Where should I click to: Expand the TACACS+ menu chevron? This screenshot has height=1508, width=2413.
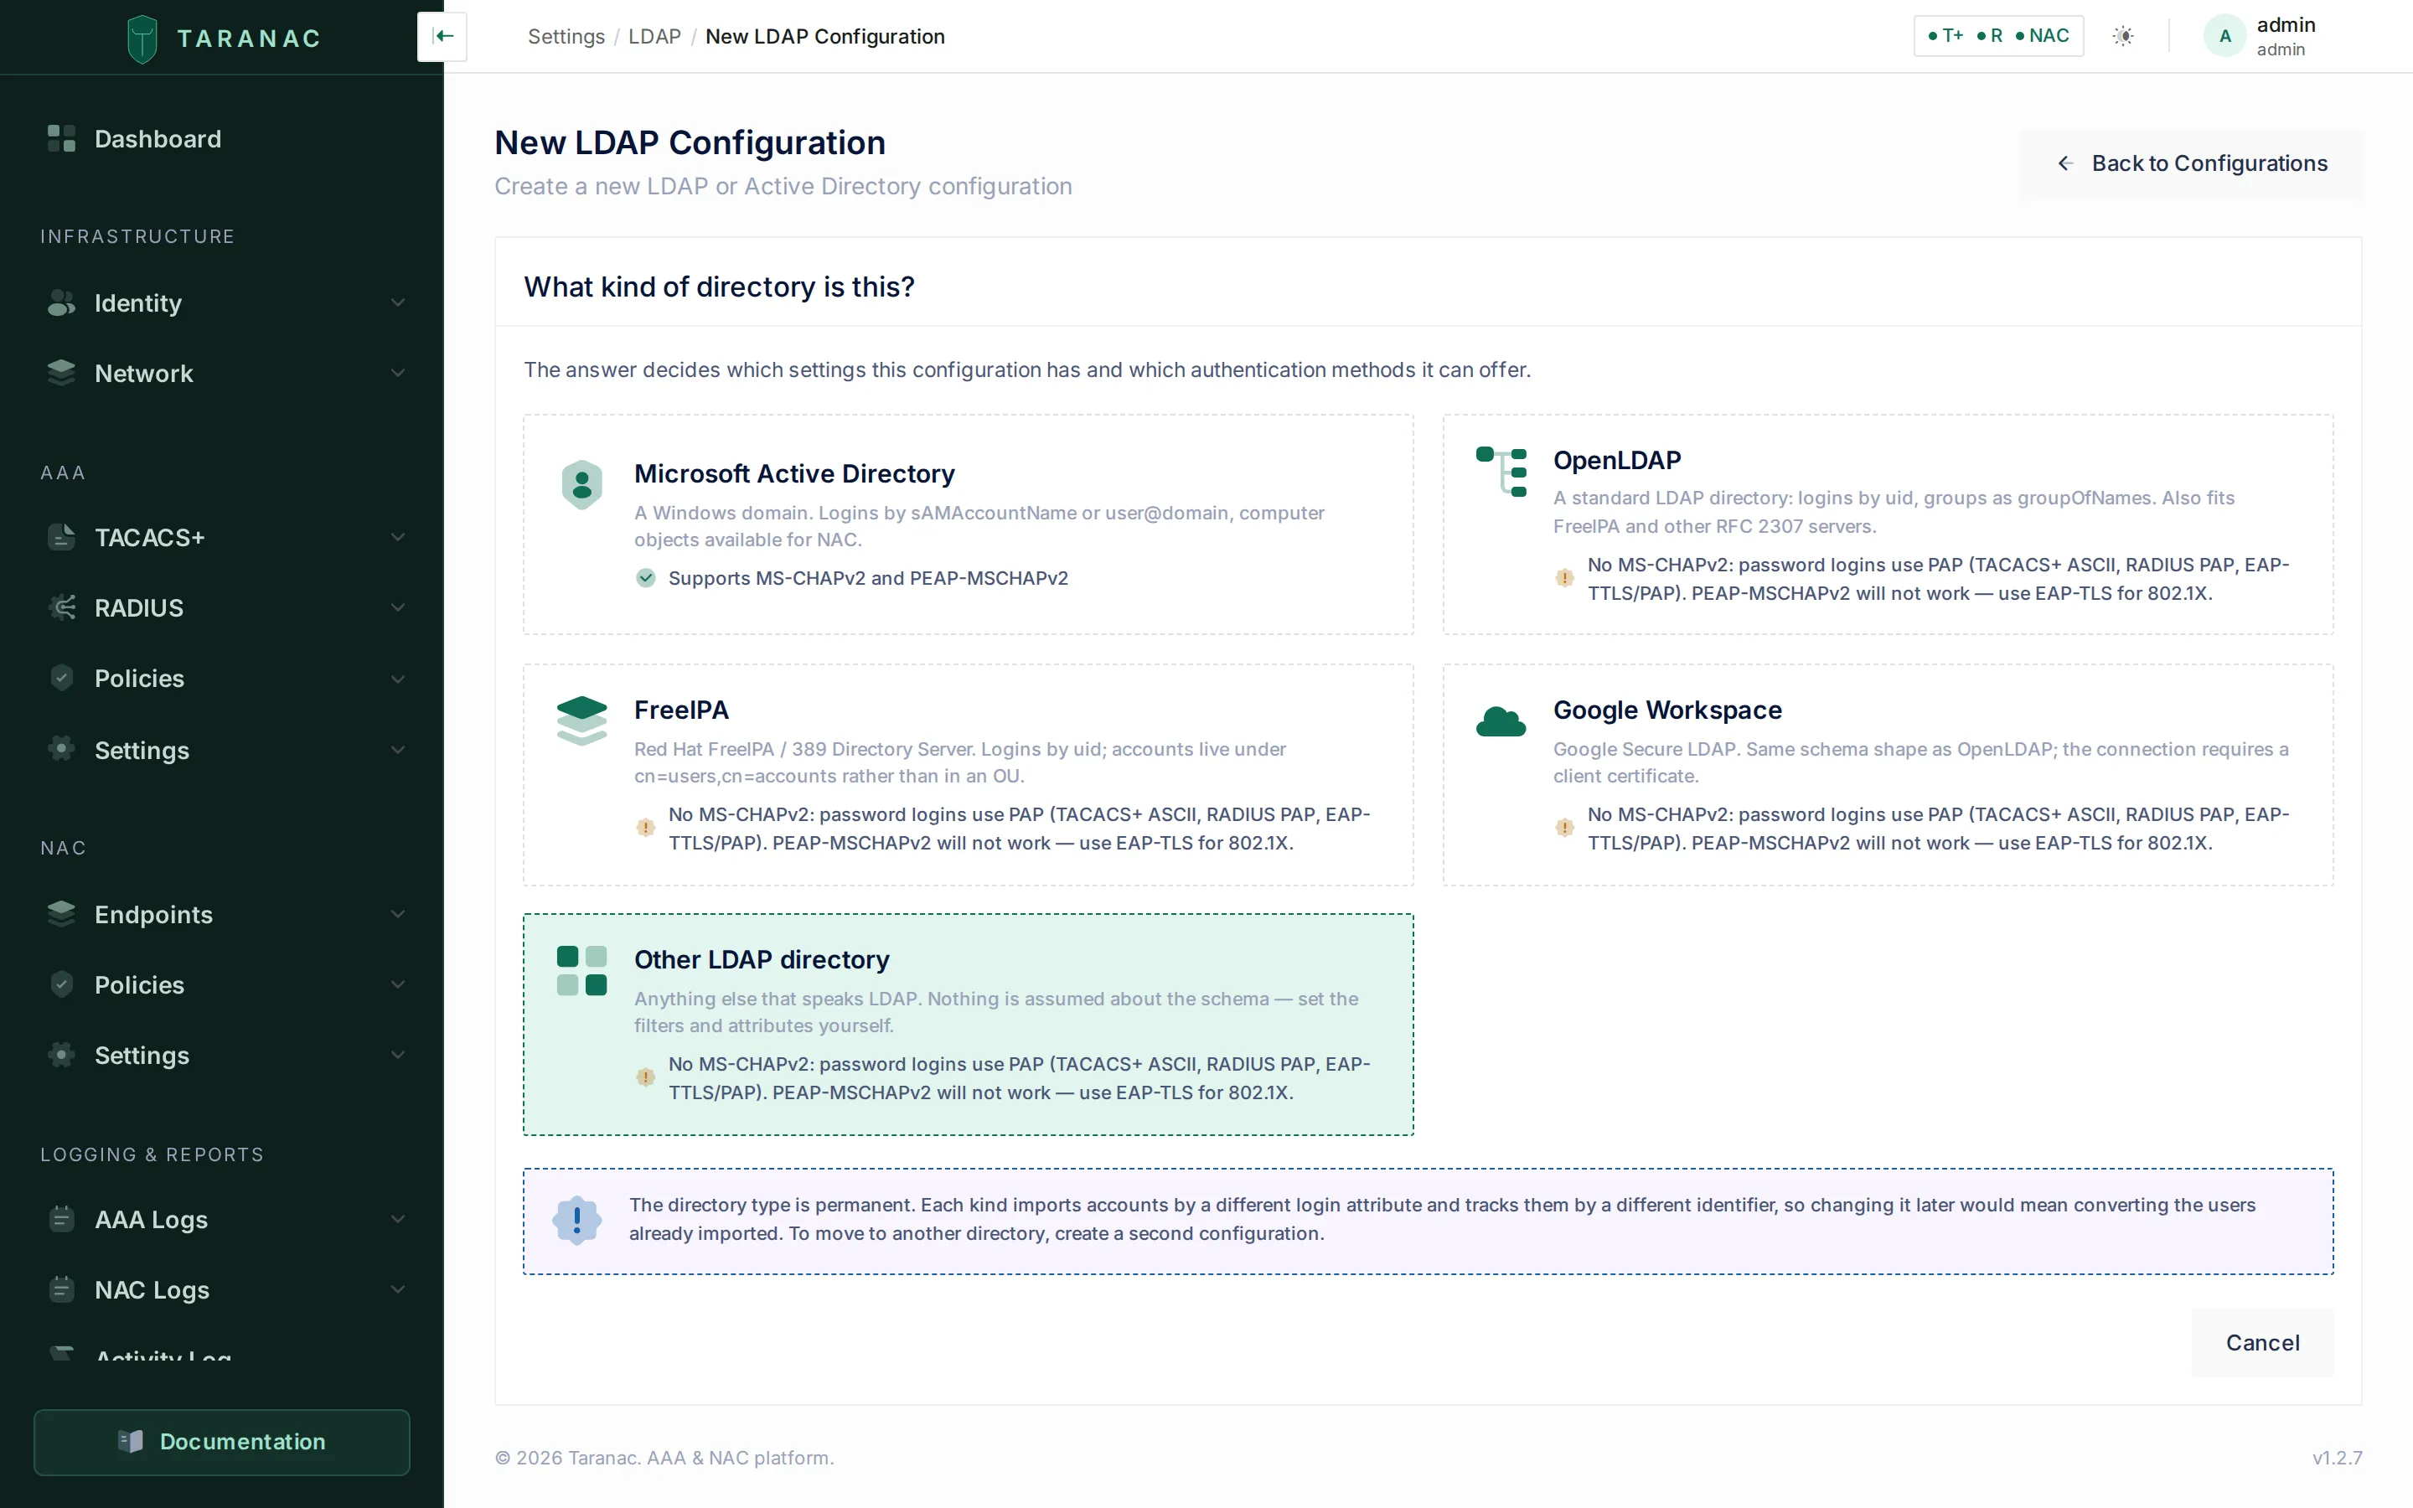[x=398, y=538]
